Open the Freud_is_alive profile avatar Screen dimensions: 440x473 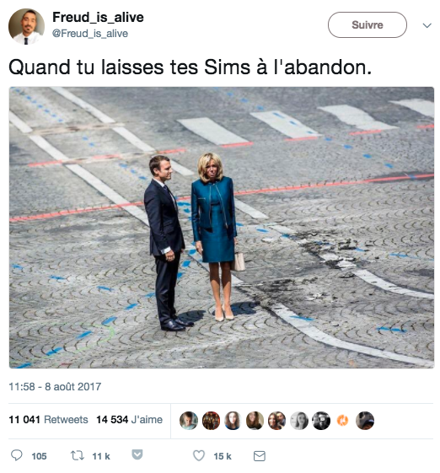click(26, 26)
